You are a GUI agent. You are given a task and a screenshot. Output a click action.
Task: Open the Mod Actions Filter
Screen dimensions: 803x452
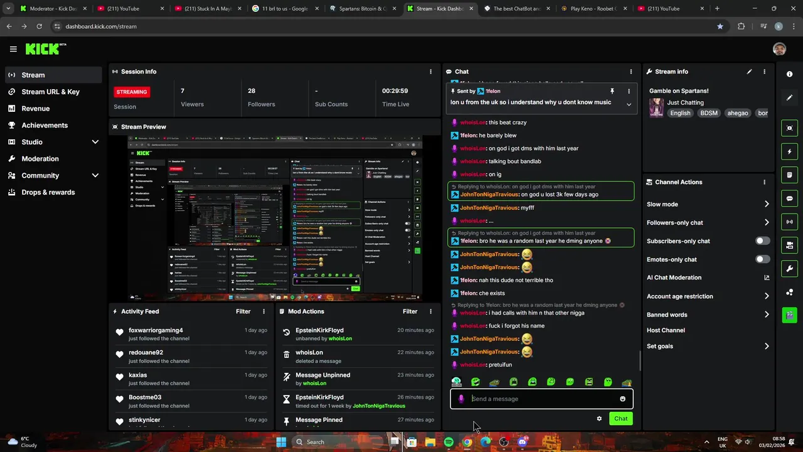410,311
